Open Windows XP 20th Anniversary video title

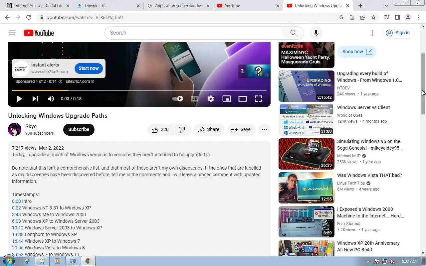coord(368,246)
